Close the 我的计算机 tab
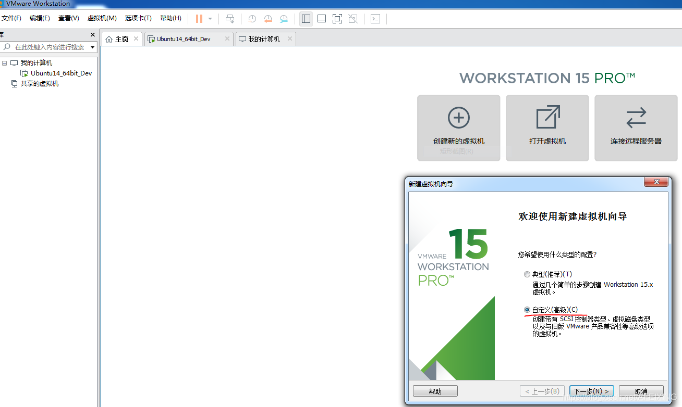Screen dimensions: 682x407 [x=290, y=39]
